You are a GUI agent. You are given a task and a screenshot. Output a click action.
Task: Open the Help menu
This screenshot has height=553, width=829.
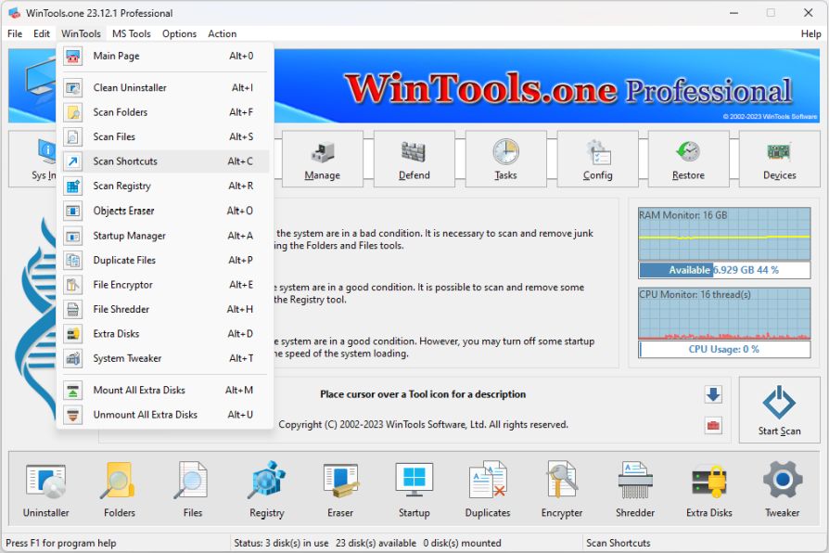810,34
